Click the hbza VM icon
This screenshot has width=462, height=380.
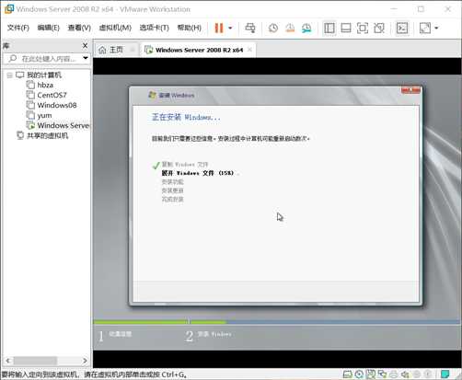(30, 85)
